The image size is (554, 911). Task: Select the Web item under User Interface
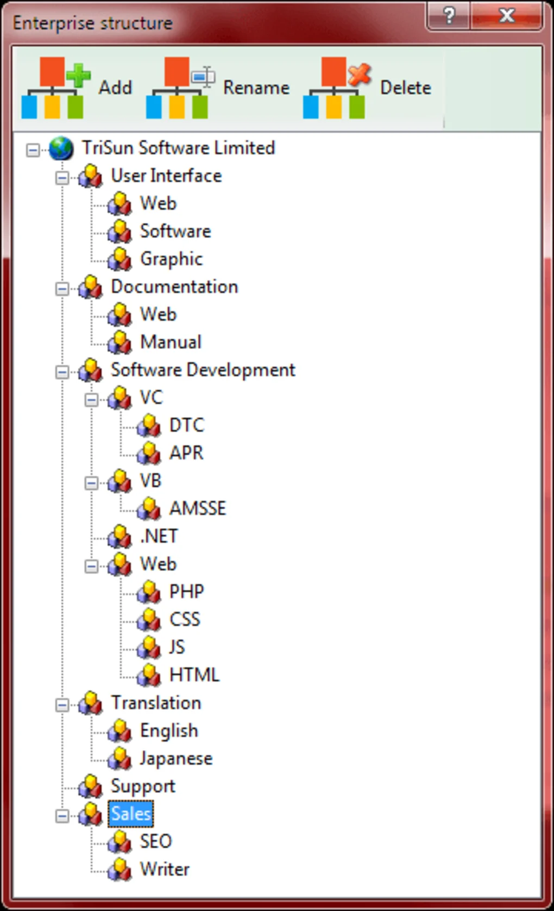point(158,203)
